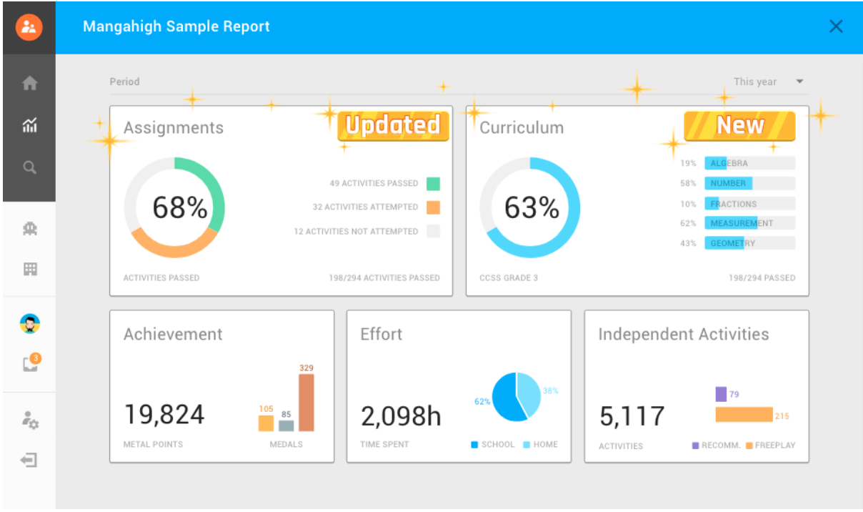Open the games invader icon
The image size is (863, 512).
point(29,229)
